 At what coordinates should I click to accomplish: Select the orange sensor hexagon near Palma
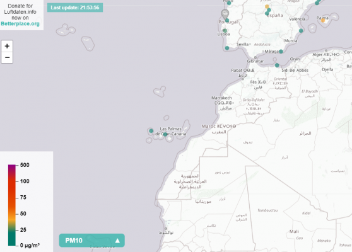tap(323, 20)
